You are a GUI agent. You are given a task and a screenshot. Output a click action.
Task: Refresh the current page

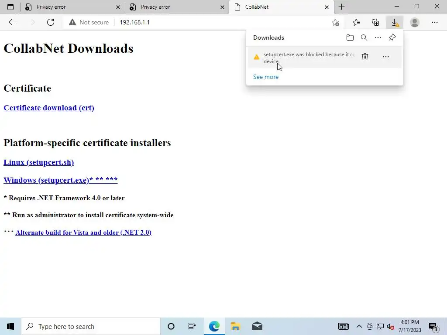(x=51, y=22)
